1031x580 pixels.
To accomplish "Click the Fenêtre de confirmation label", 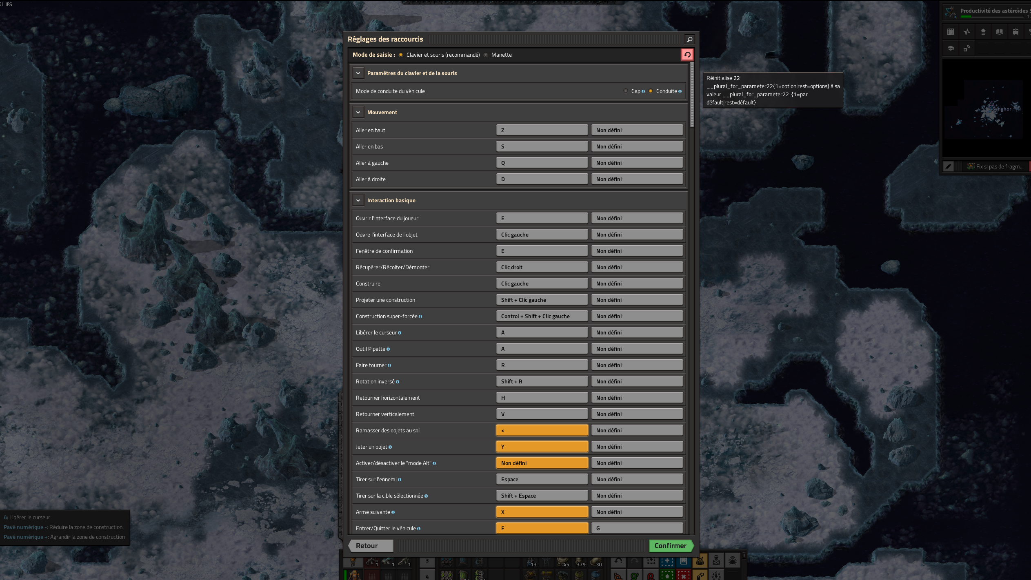I will (384, 251).
